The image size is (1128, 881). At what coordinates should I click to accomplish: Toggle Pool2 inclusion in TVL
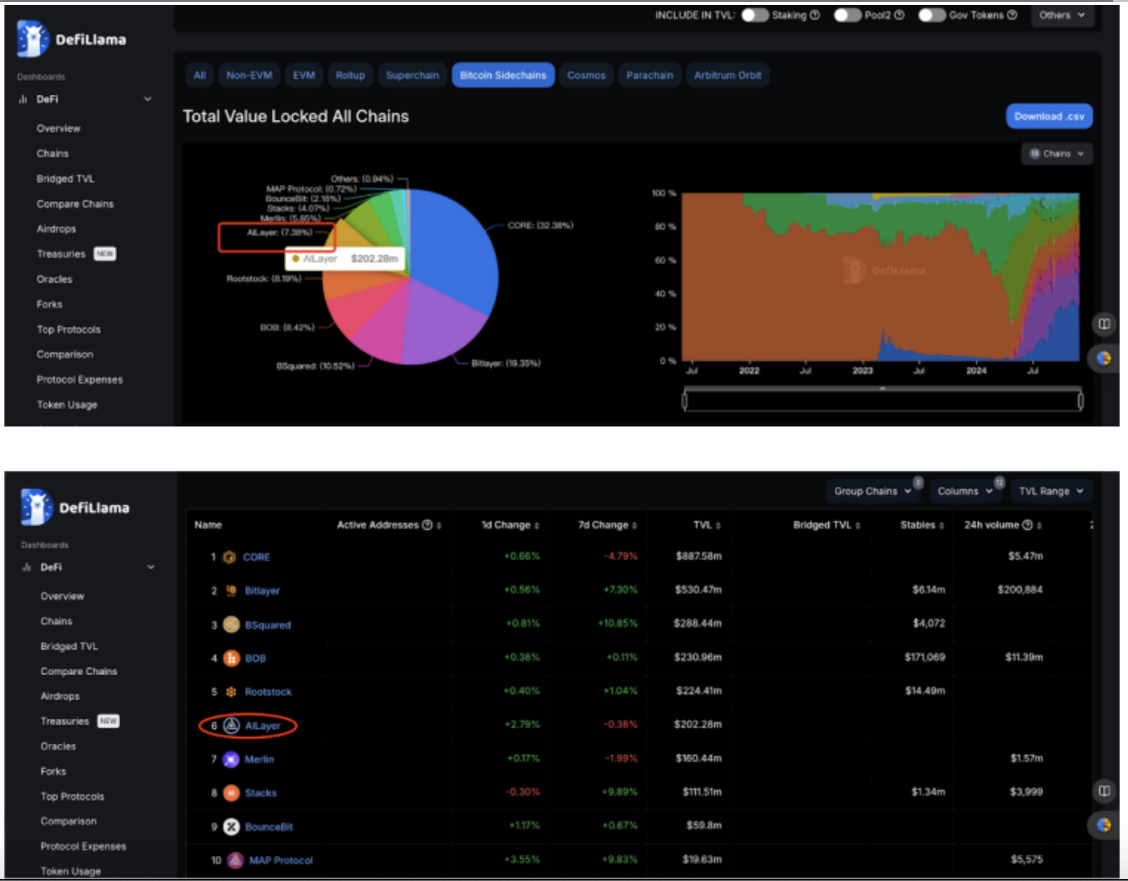(x=847, y=15)
